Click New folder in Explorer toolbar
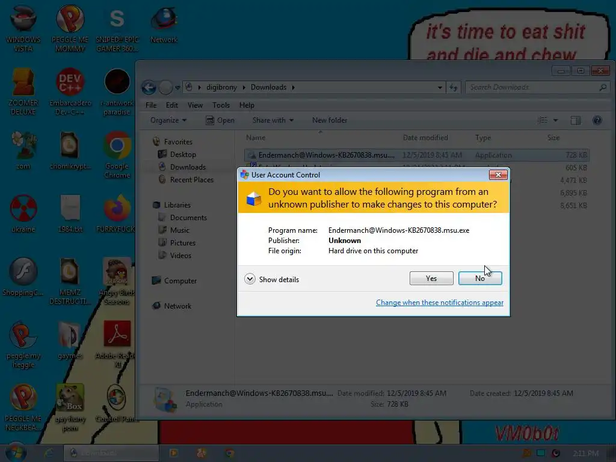This screenshot has width=616, height=462. coord(330,120)
